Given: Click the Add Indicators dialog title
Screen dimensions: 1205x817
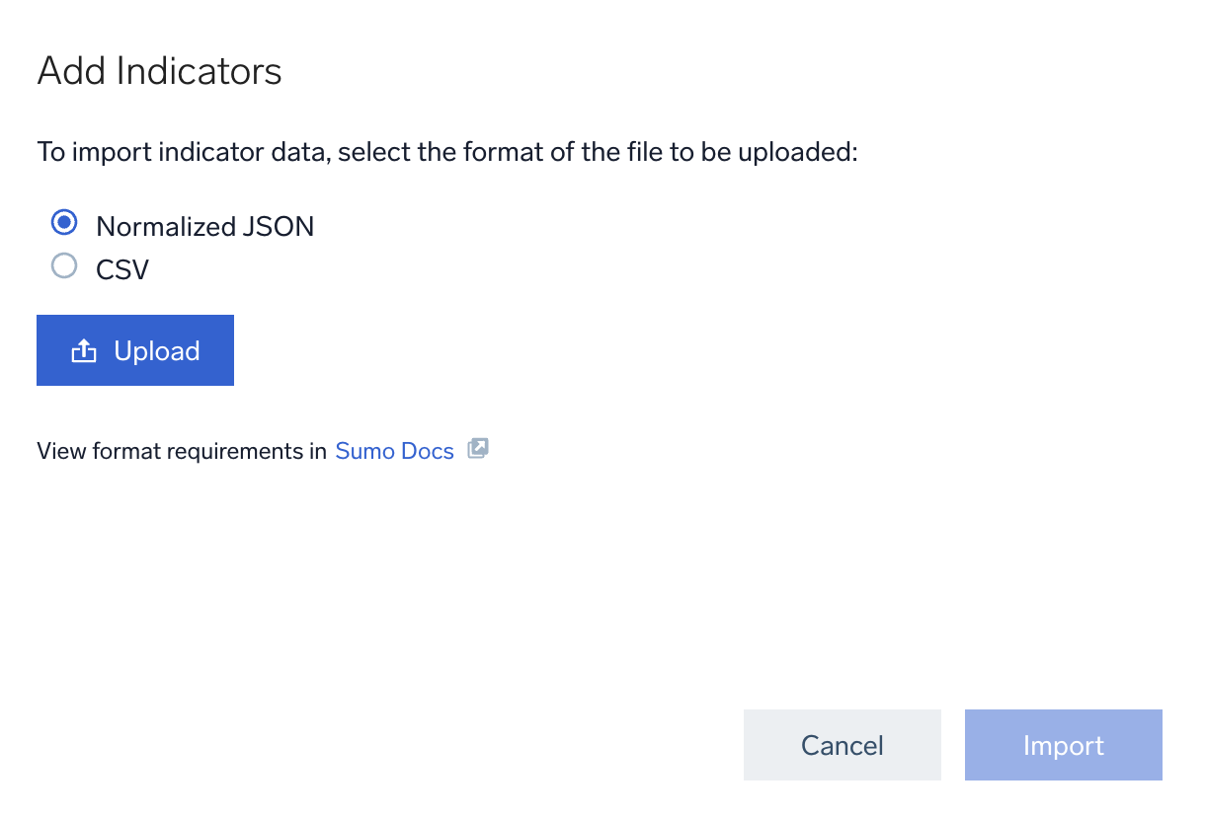Looking at the screenshot, I should tap(159, 70).
